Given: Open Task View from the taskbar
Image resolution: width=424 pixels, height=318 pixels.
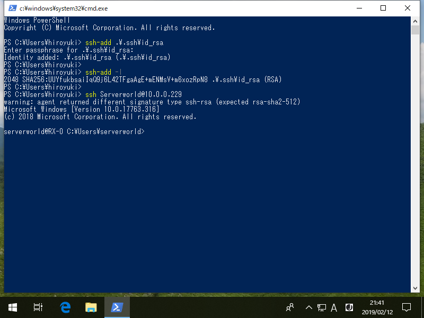Looking at the screenshot, I should (x=37, y=307).
